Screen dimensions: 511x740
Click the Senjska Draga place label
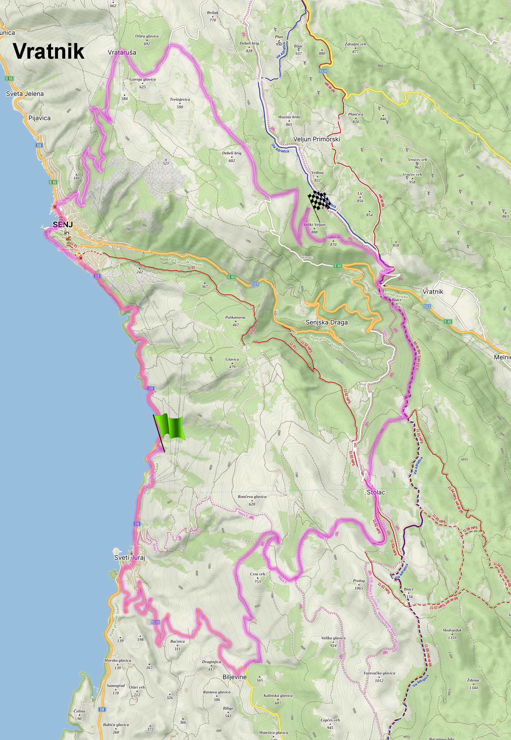click(x=326, y=322)
